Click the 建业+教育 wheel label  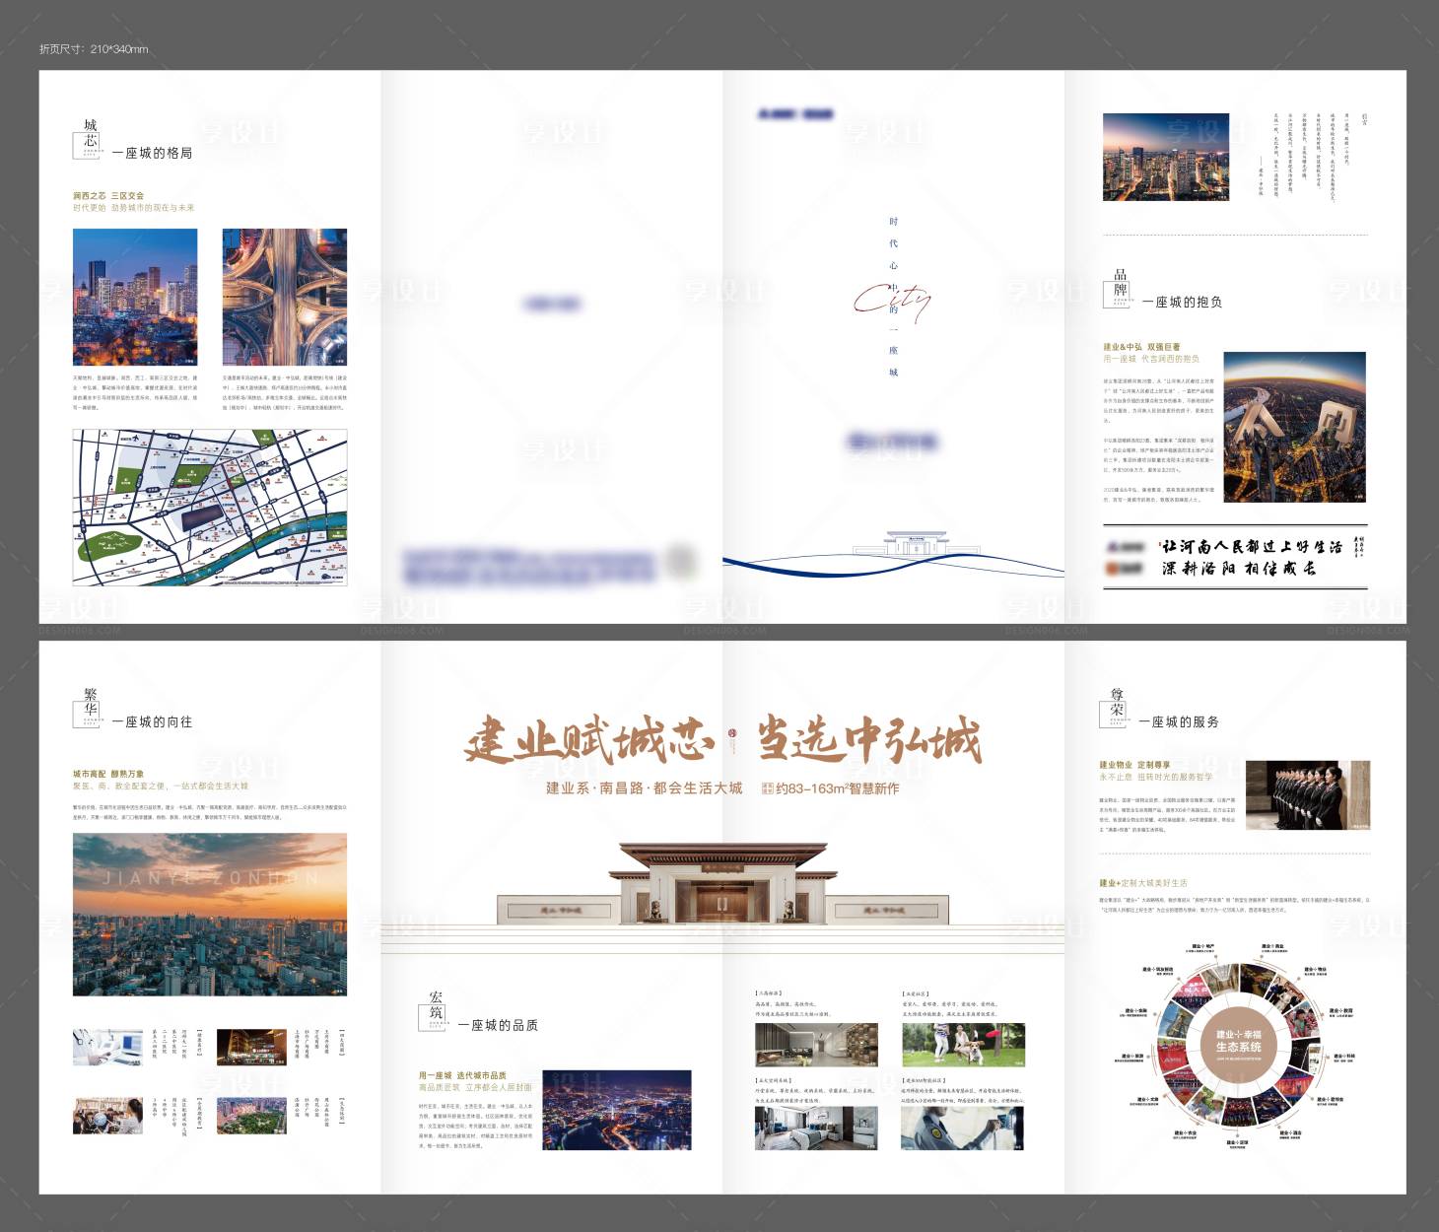click(1341, 1011)
